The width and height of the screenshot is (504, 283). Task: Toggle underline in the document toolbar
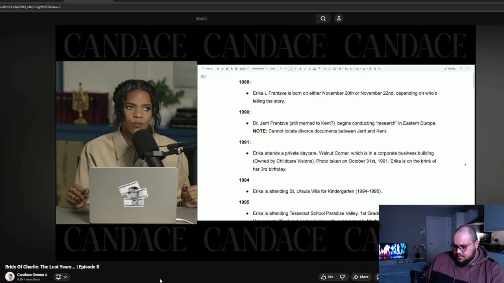309,69
